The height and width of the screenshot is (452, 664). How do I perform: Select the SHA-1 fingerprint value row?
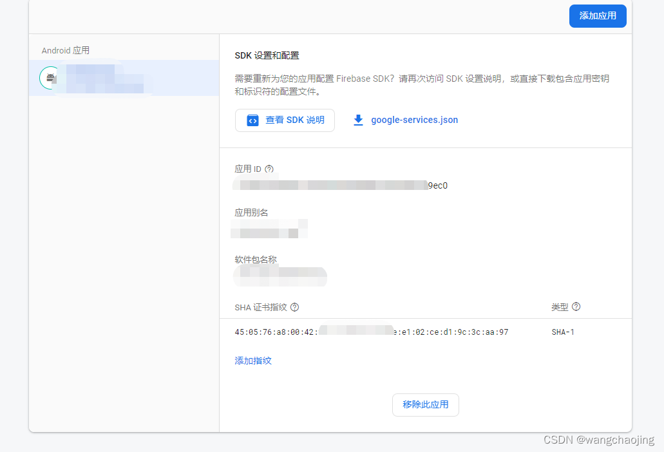point(426,332)
